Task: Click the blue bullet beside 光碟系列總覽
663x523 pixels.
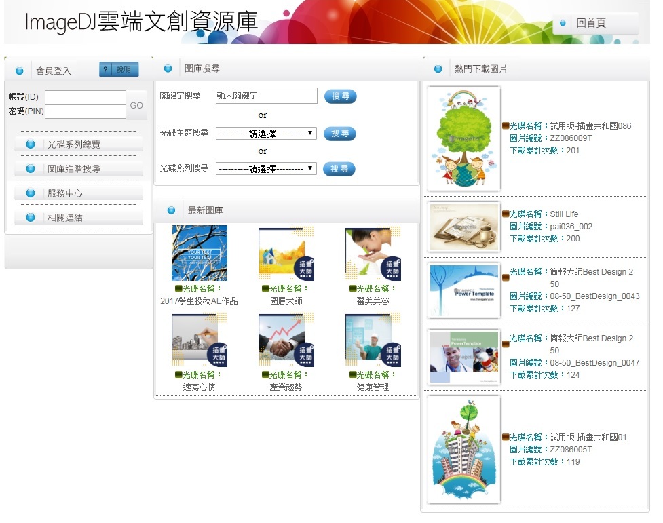Action: (31, 144)
